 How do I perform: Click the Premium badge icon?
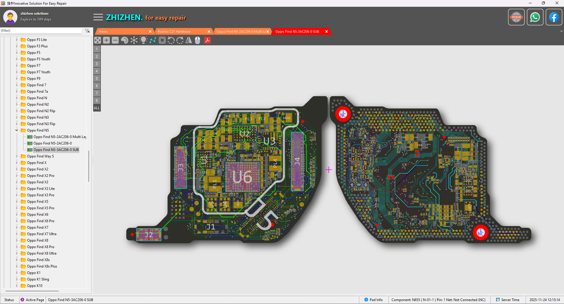click(x=516, y=17)
